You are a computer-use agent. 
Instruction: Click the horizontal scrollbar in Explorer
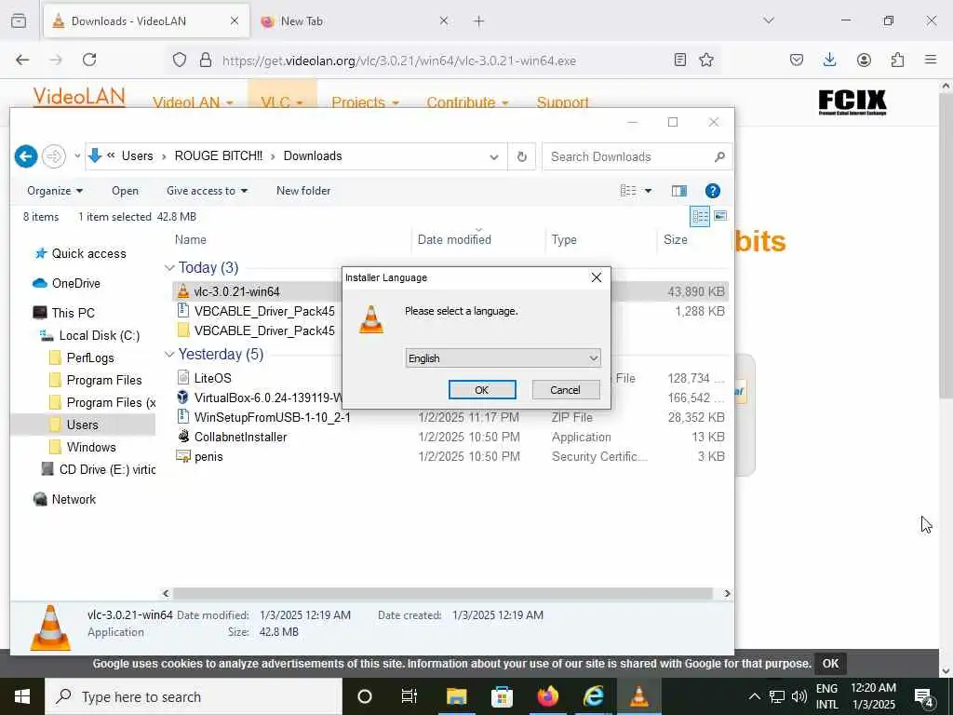(x=442, y=593)
